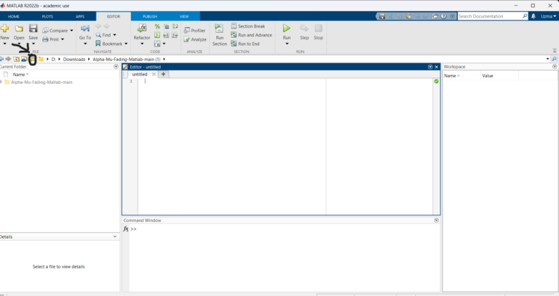Click the Stop icon
This screenshot has width=559, height=296.
click(318, 28)
